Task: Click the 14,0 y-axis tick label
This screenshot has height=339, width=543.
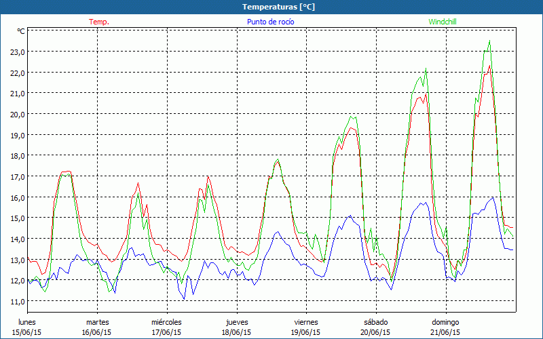Action: pos(17,239)
